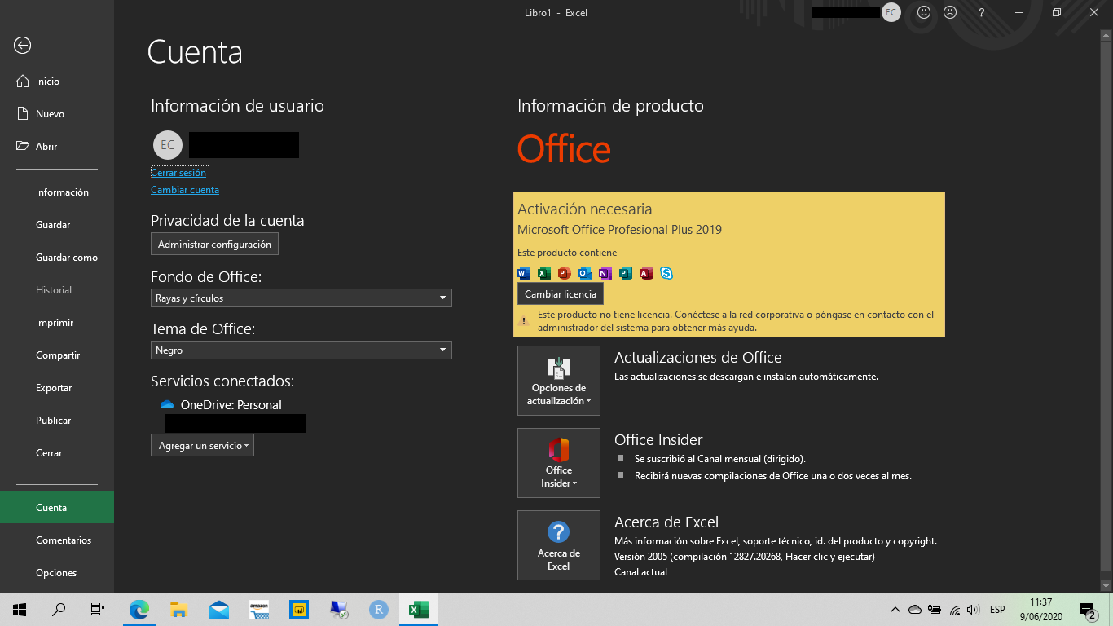The width and height of the screenshot is (1113, 626).
Task: Click the Excel taskbar icon
Action: pyautogui.click(x=419, y=610)
